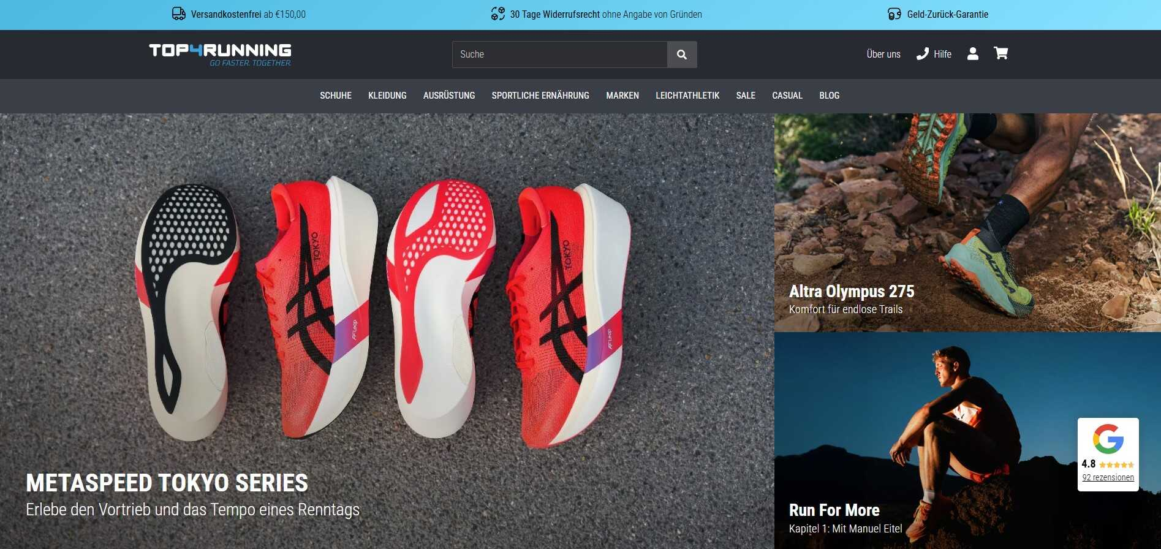Click the delivery truck icon in top banner

[179, 14]
